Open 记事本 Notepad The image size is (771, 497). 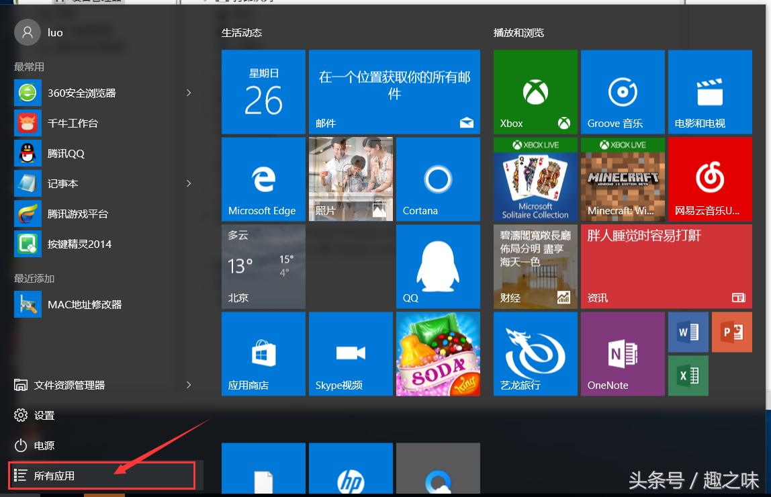103,183
